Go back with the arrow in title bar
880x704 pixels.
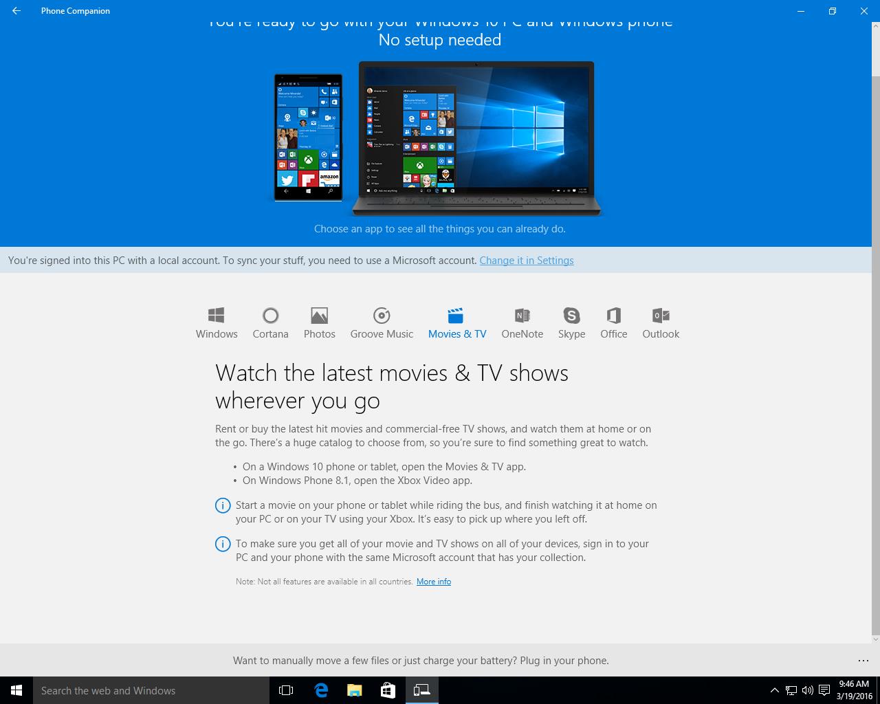tap(16, 11)
